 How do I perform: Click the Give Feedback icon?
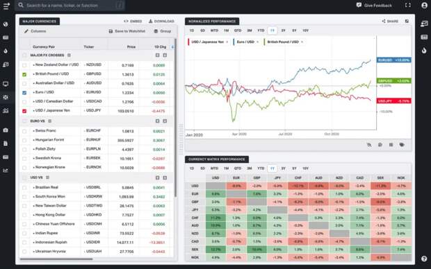coord(359,5)
